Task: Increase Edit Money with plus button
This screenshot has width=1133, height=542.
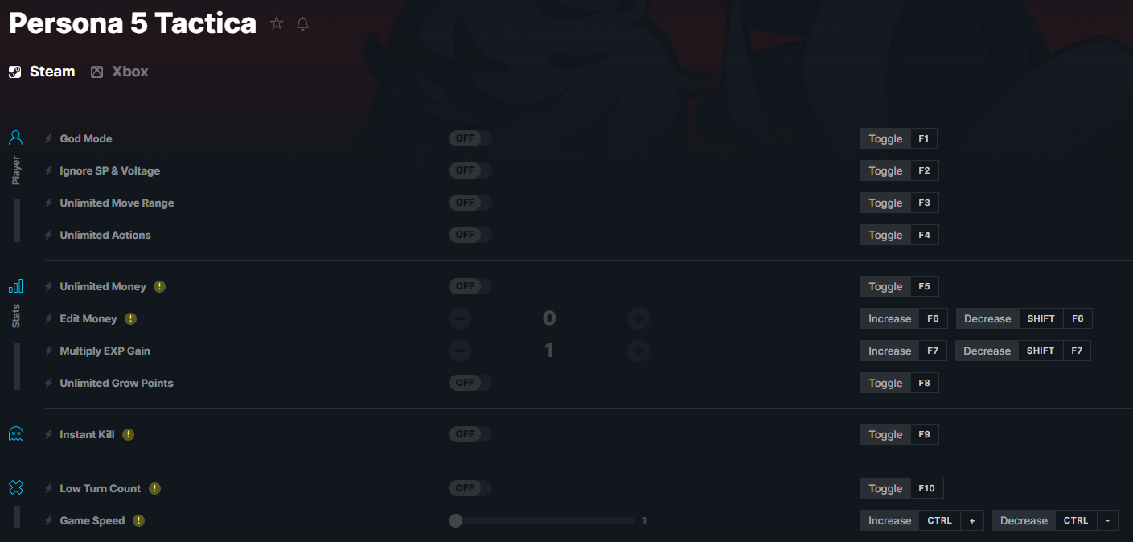Action: (x=638, y=318)
